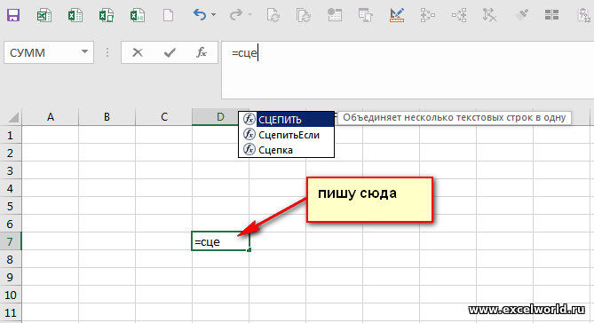
Task: Click the first green Excel icon
Action: coord(44,15)
